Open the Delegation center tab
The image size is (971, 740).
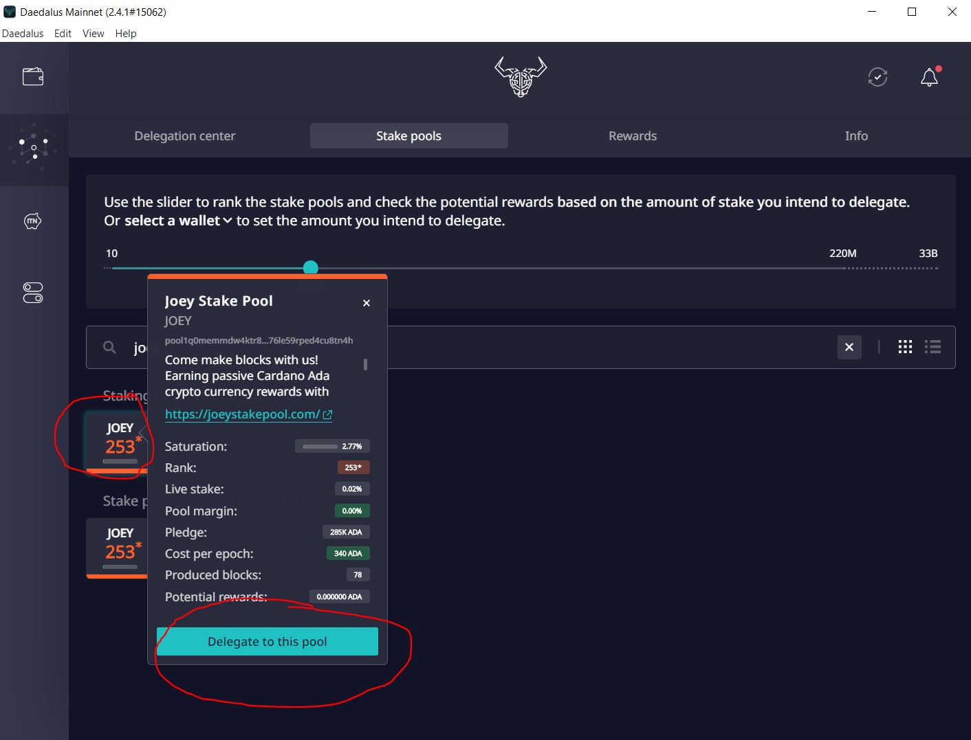(184, 136)
